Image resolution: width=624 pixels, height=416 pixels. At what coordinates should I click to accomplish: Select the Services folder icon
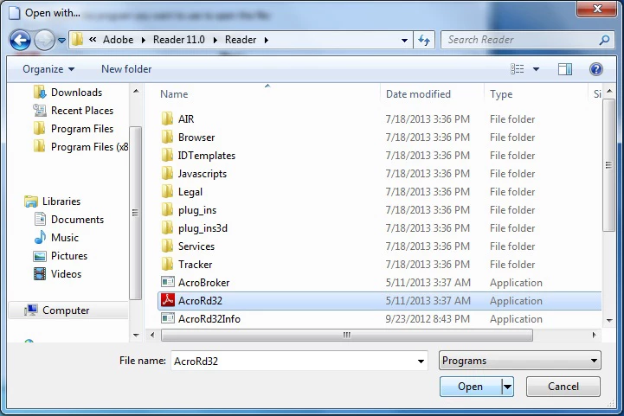pyautogui.click(x=168, y=246)
